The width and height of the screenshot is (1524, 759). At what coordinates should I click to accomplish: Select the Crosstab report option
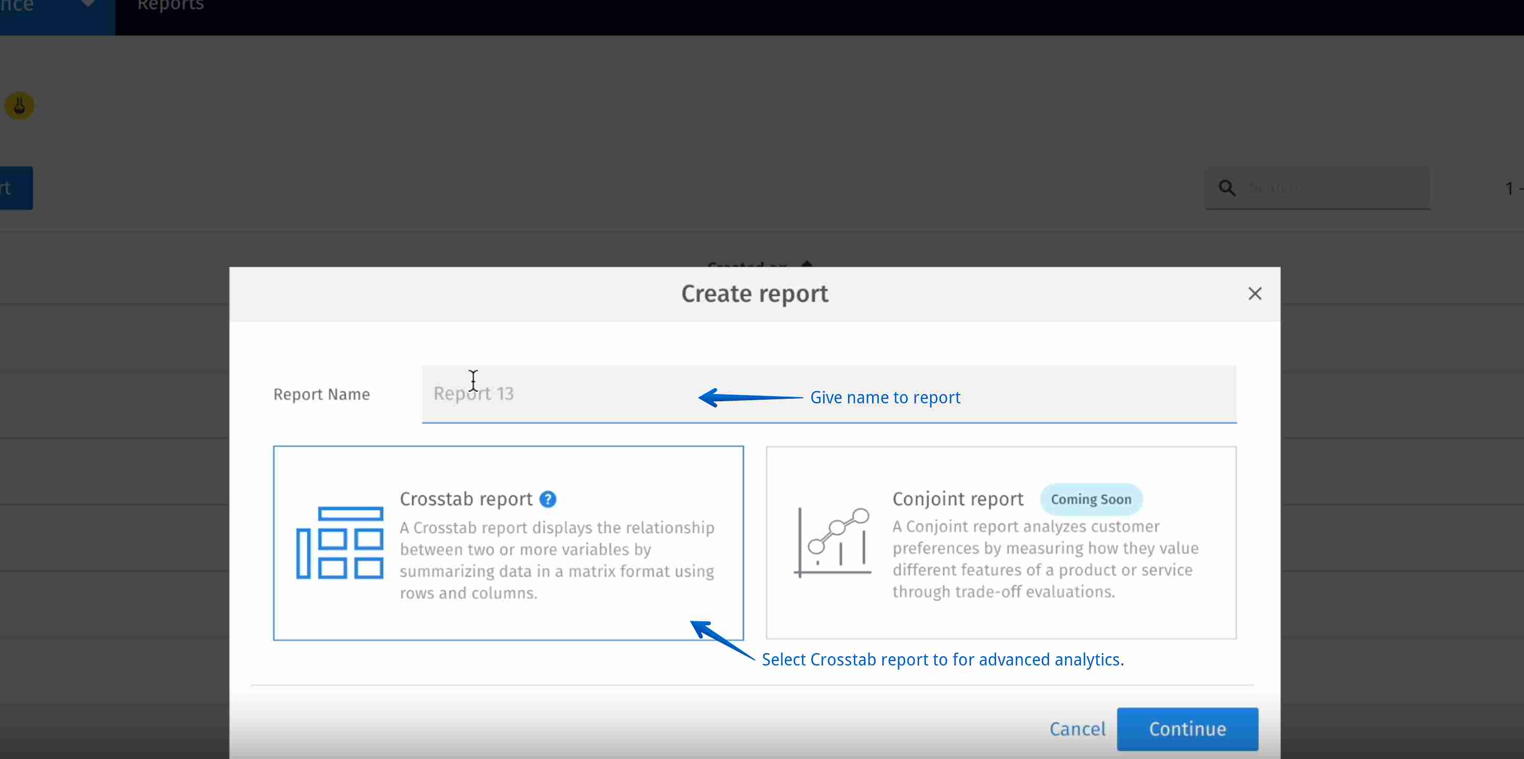[509, 543]
